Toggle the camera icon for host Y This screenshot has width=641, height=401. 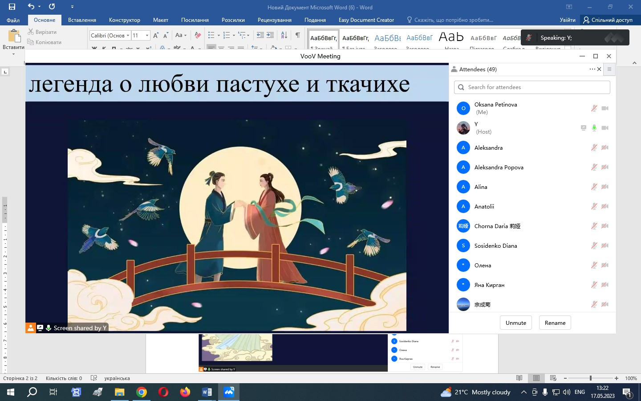coord(604,128)
